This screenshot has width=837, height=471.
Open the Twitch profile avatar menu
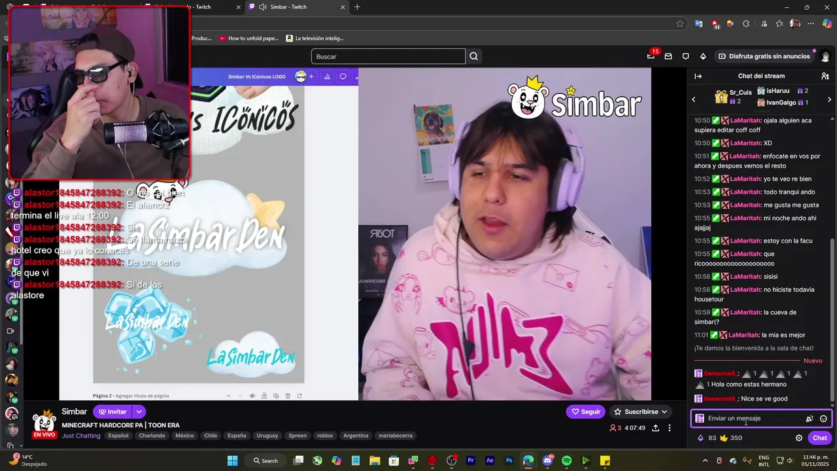[825, 56]
